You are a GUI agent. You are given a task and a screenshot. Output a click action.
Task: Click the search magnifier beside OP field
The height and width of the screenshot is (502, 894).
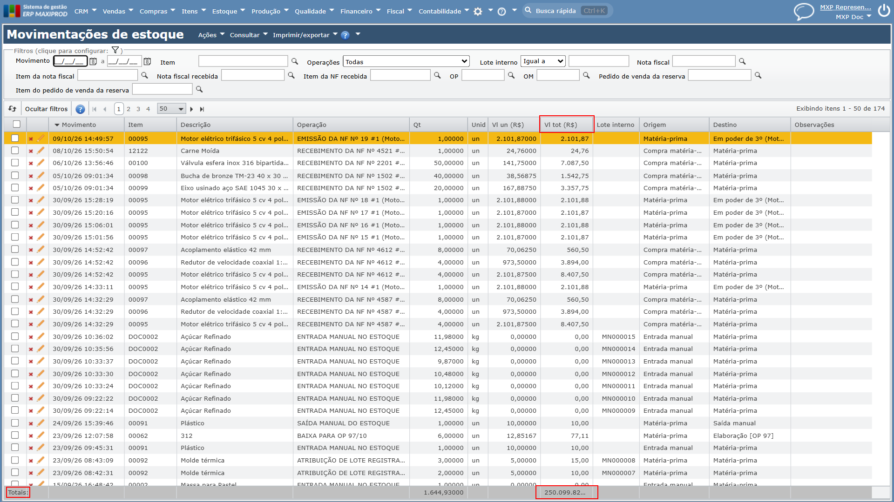pos(511,75)
